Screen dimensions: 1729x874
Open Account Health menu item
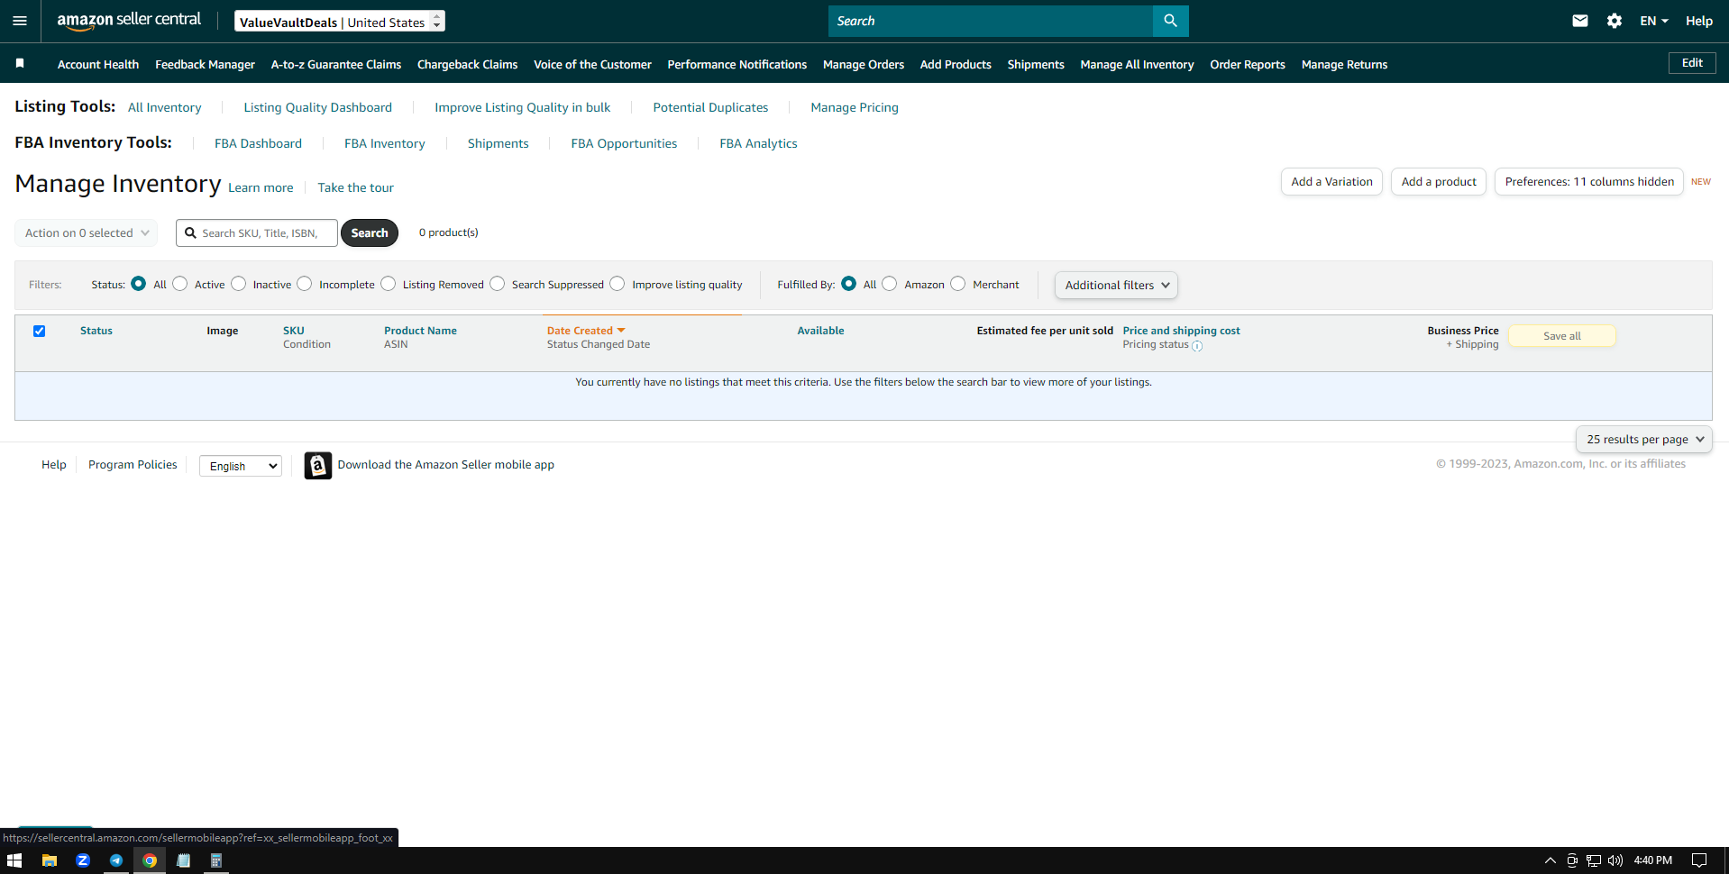[x=98, y=64]
